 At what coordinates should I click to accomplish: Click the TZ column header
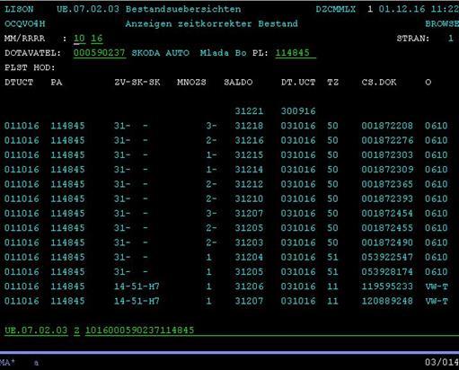click(332, 83)
